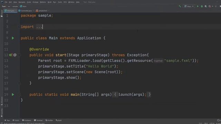Open the Tools menu
This screenshot has width=221, height=124.
point(60,2)
